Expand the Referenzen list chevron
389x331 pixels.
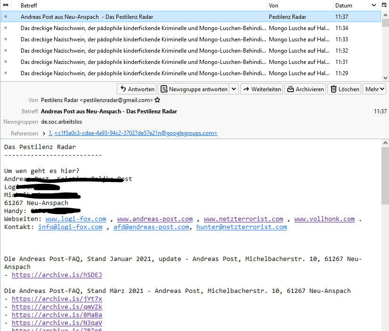tap(44, 133)
